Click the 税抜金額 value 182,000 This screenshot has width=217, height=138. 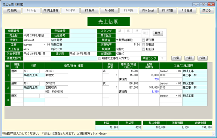click(155, 128)
